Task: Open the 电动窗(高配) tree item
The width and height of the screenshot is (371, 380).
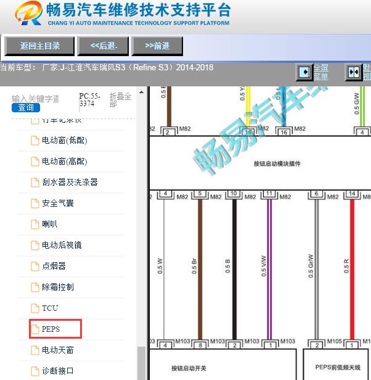Action: coord(65,162)
